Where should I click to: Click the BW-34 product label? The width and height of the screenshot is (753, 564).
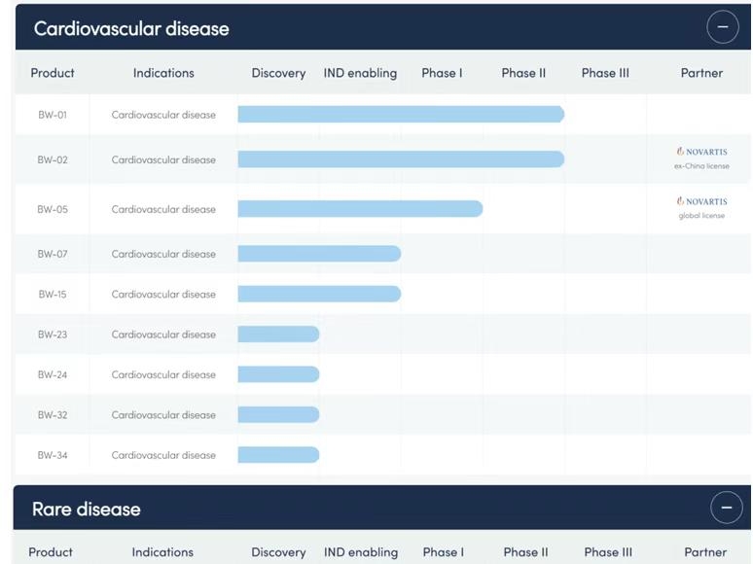tap(53, 455)
